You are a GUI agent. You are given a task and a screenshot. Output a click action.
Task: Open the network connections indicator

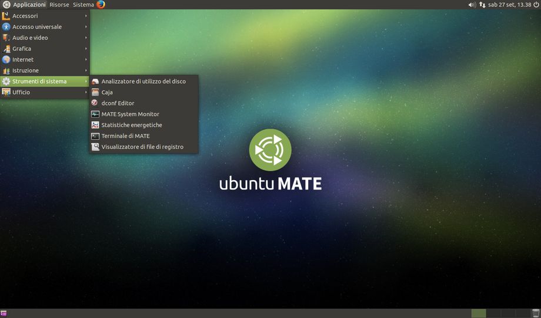(x=482, y=5)
